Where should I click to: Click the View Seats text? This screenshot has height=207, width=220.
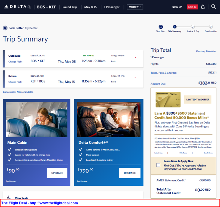[x=22, y=198]
